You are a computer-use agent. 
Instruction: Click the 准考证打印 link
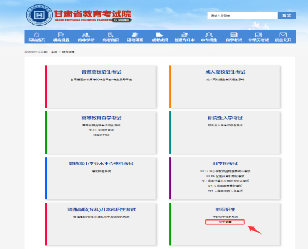101,135
